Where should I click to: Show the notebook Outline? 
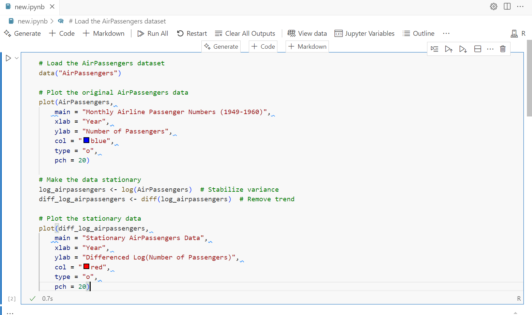419,33
